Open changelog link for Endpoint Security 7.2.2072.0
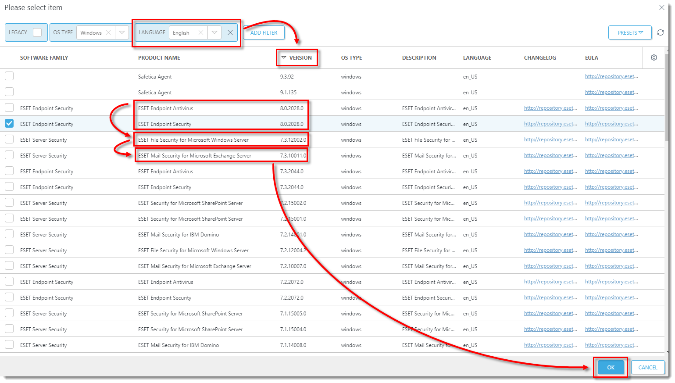Viewport: 675px width, 383px height. click(x=550, y=297)
